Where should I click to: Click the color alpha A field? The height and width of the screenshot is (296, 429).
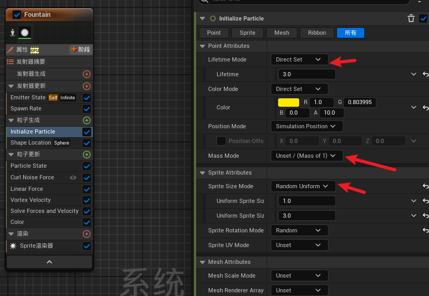tap(332, 113)
